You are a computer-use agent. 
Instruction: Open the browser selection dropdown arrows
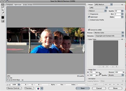click(x=42, y=88)
